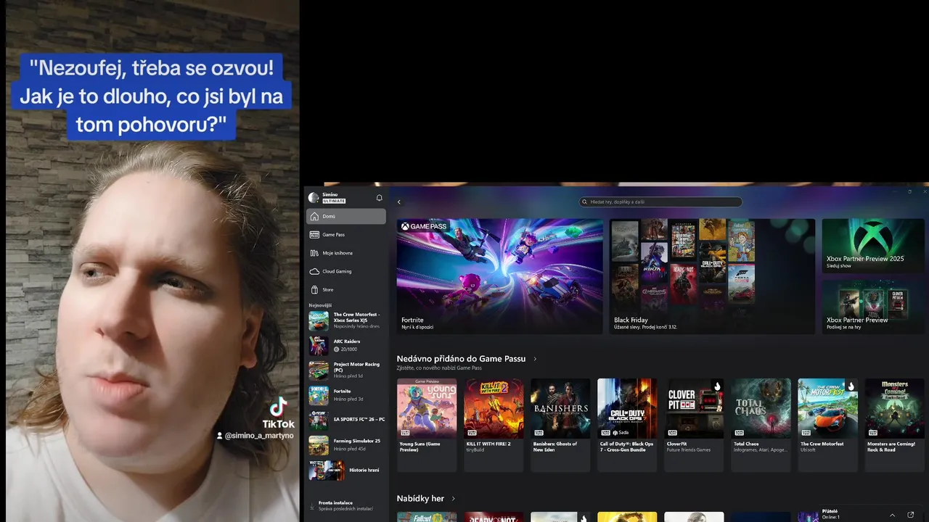The width and height of the screenshot is (929, 522).
Task: Open Young Suns (Game Preview) card
Action: click(x=427, y=425)
